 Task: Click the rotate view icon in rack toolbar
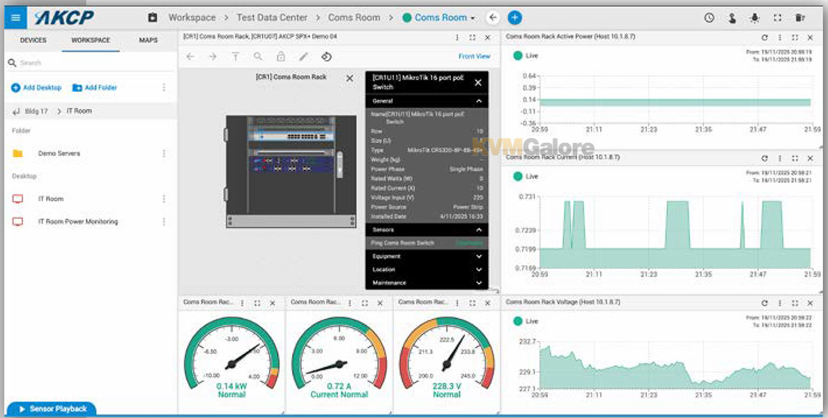pos(326,56)
